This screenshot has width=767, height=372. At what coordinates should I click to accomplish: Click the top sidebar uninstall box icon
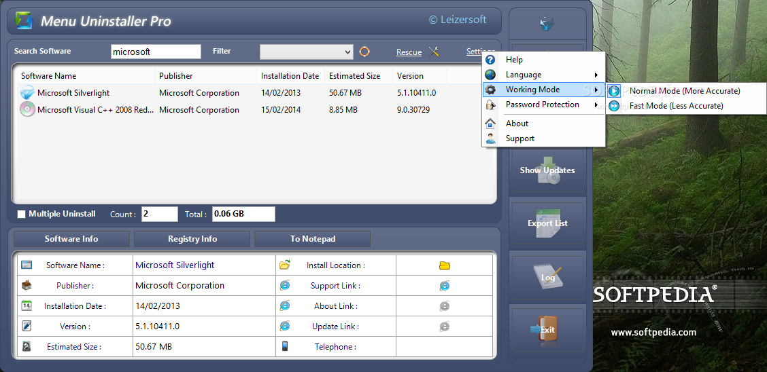pyautogui.click(x=547, y=23)
